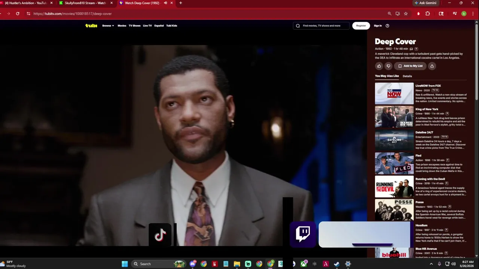Open LiveNOW from FOX thumbnail

pos(394,93)
